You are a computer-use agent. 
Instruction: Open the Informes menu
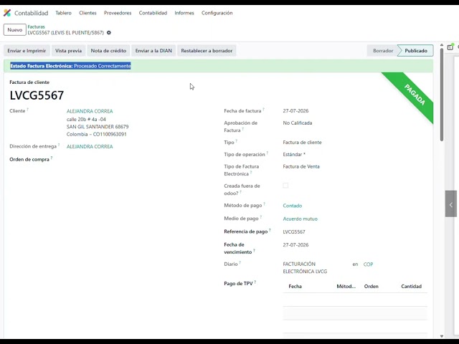click(184, 13)
